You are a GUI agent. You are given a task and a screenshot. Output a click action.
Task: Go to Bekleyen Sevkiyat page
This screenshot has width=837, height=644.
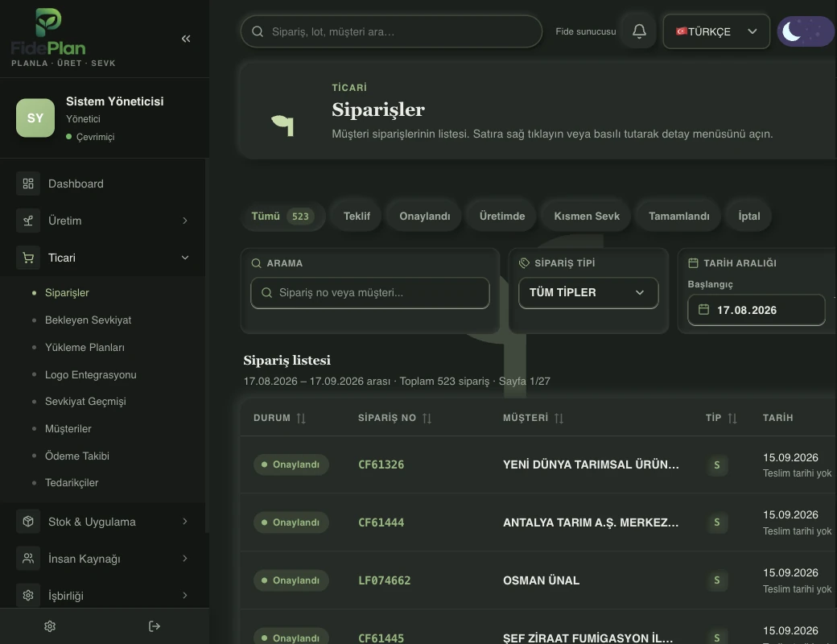[x=88, y=320]
